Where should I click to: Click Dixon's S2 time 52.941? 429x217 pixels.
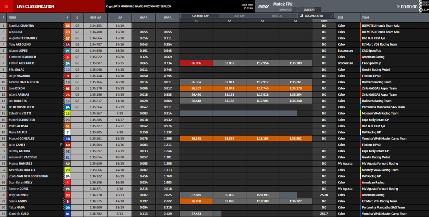(229, 88)
